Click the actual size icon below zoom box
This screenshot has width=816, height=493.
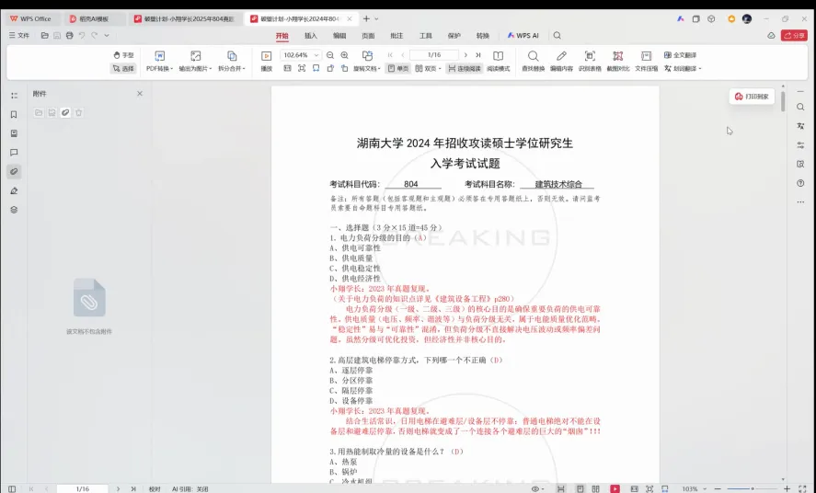coord(287,68)
